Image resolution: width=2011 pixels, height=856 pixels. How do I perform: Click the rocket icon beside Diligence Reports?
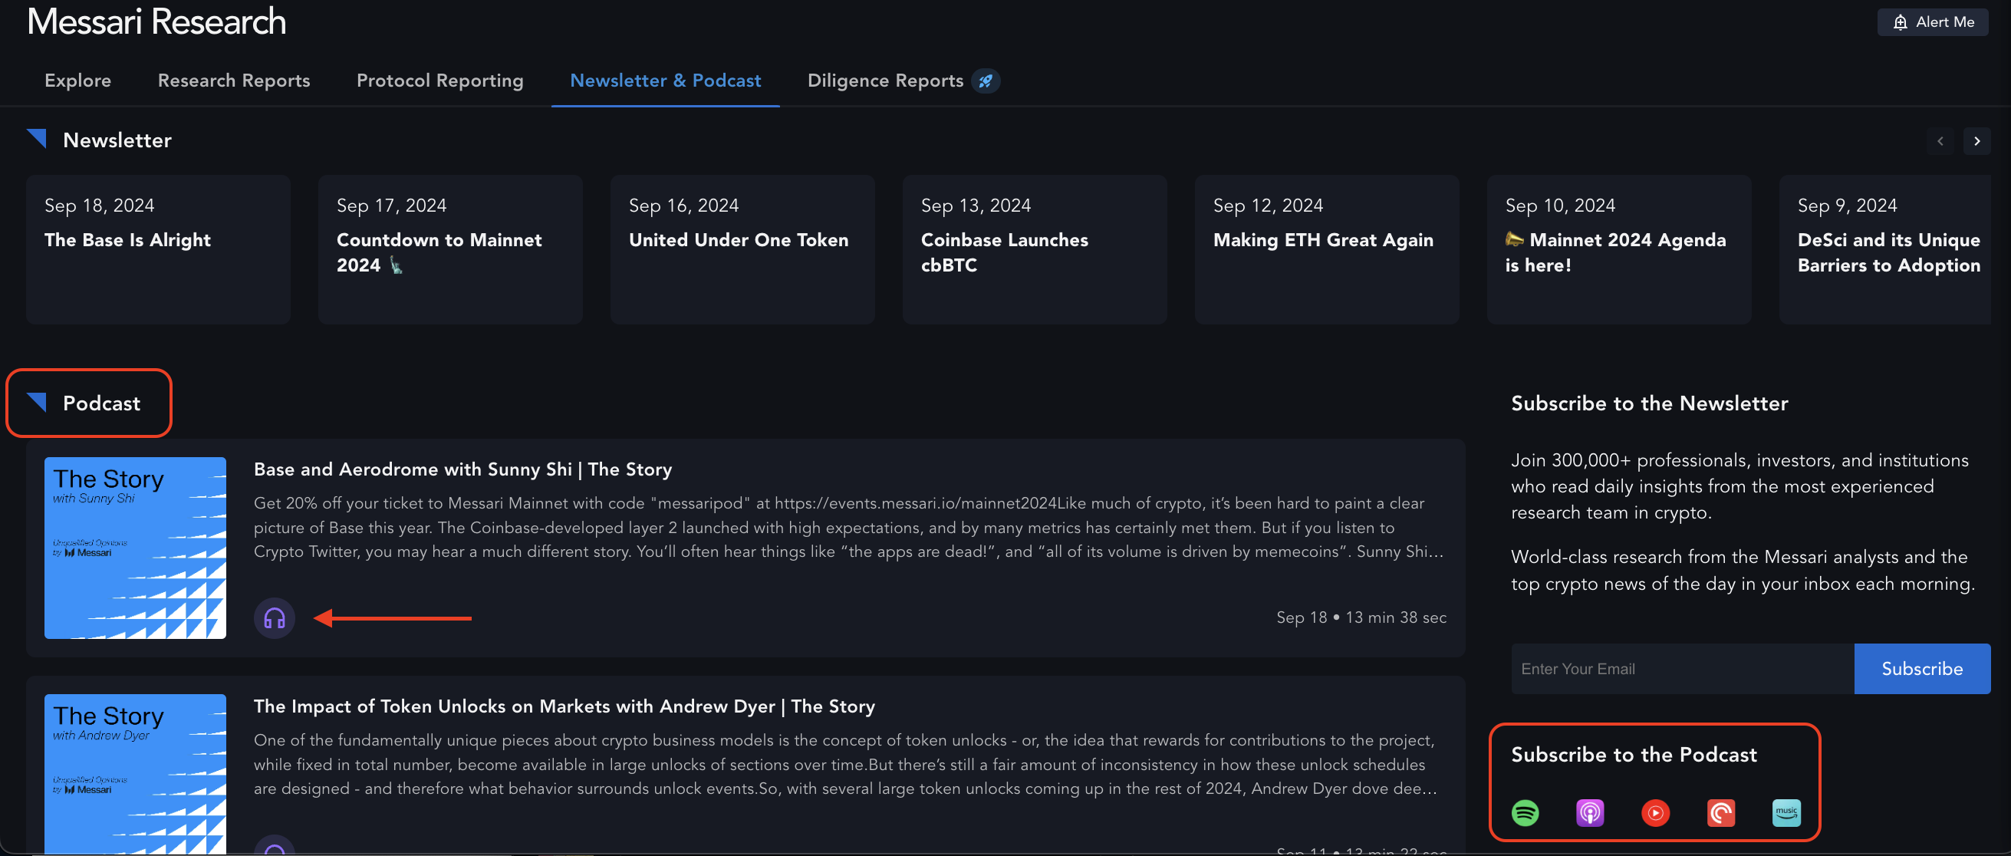[986, 81]
